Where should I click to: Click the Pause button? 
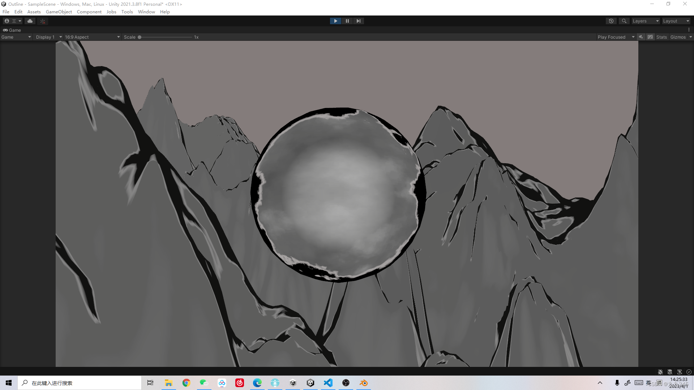coord(347,21)
